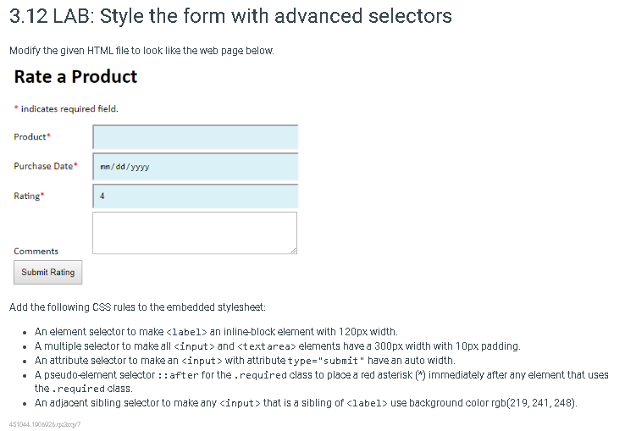Screen dimensions: 636x431
Task: Click the red asterisk after Rating
Action: 42,194
